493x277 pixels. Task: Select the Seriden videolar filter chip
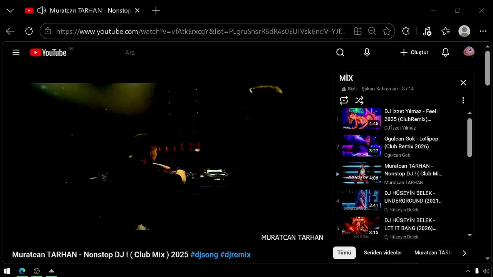coord(383,253)
